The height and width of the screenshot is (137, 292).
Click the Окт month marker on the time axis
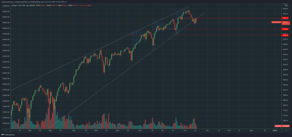pos(207,130)
